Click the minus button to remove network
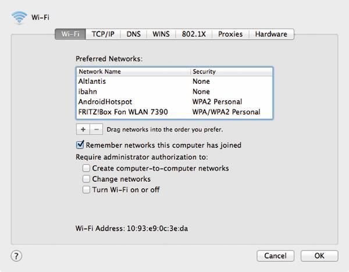 click(x=97, y=129)
